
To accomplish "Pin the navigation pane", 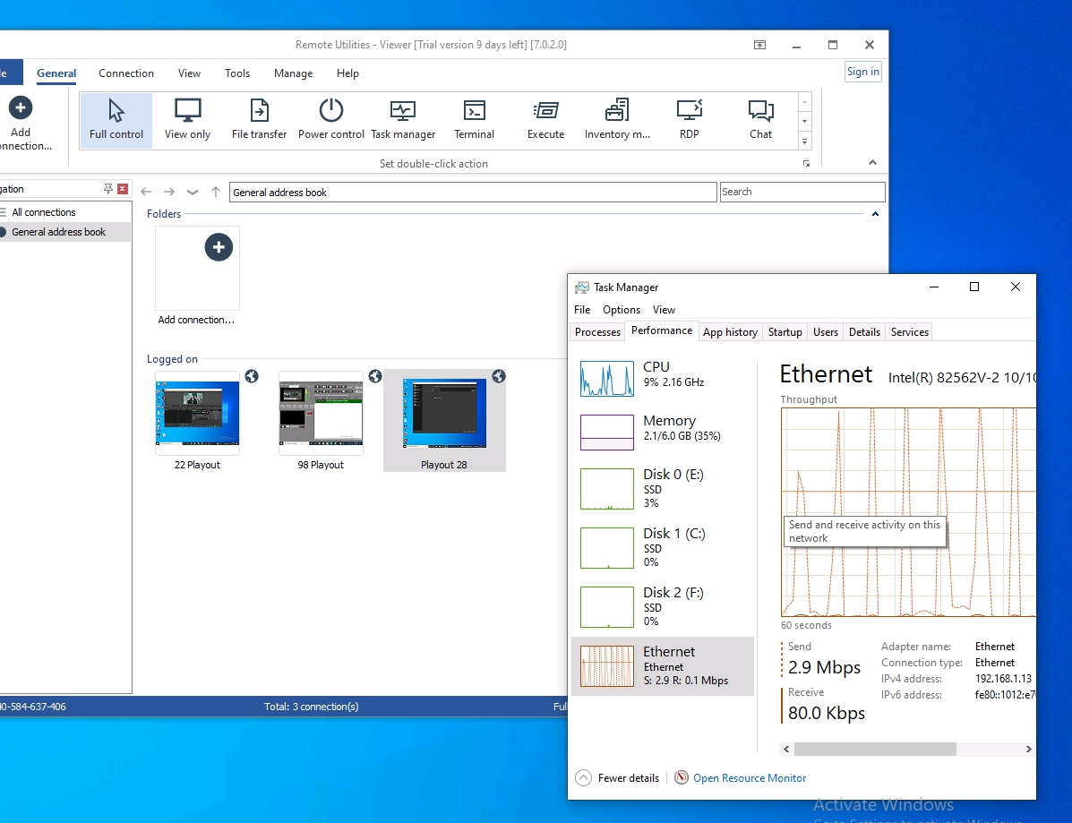I will coord(108,189).
